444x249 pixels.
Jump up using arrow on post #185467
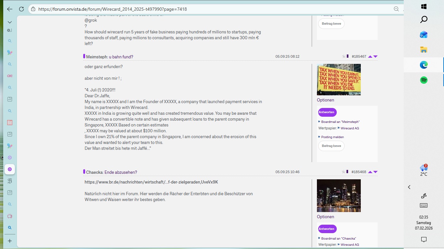click(370, 56)
